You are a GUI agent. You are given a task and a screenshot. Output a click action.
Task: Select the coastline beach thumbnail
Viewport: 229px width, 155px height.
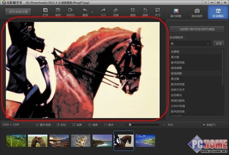click(102, 141)
